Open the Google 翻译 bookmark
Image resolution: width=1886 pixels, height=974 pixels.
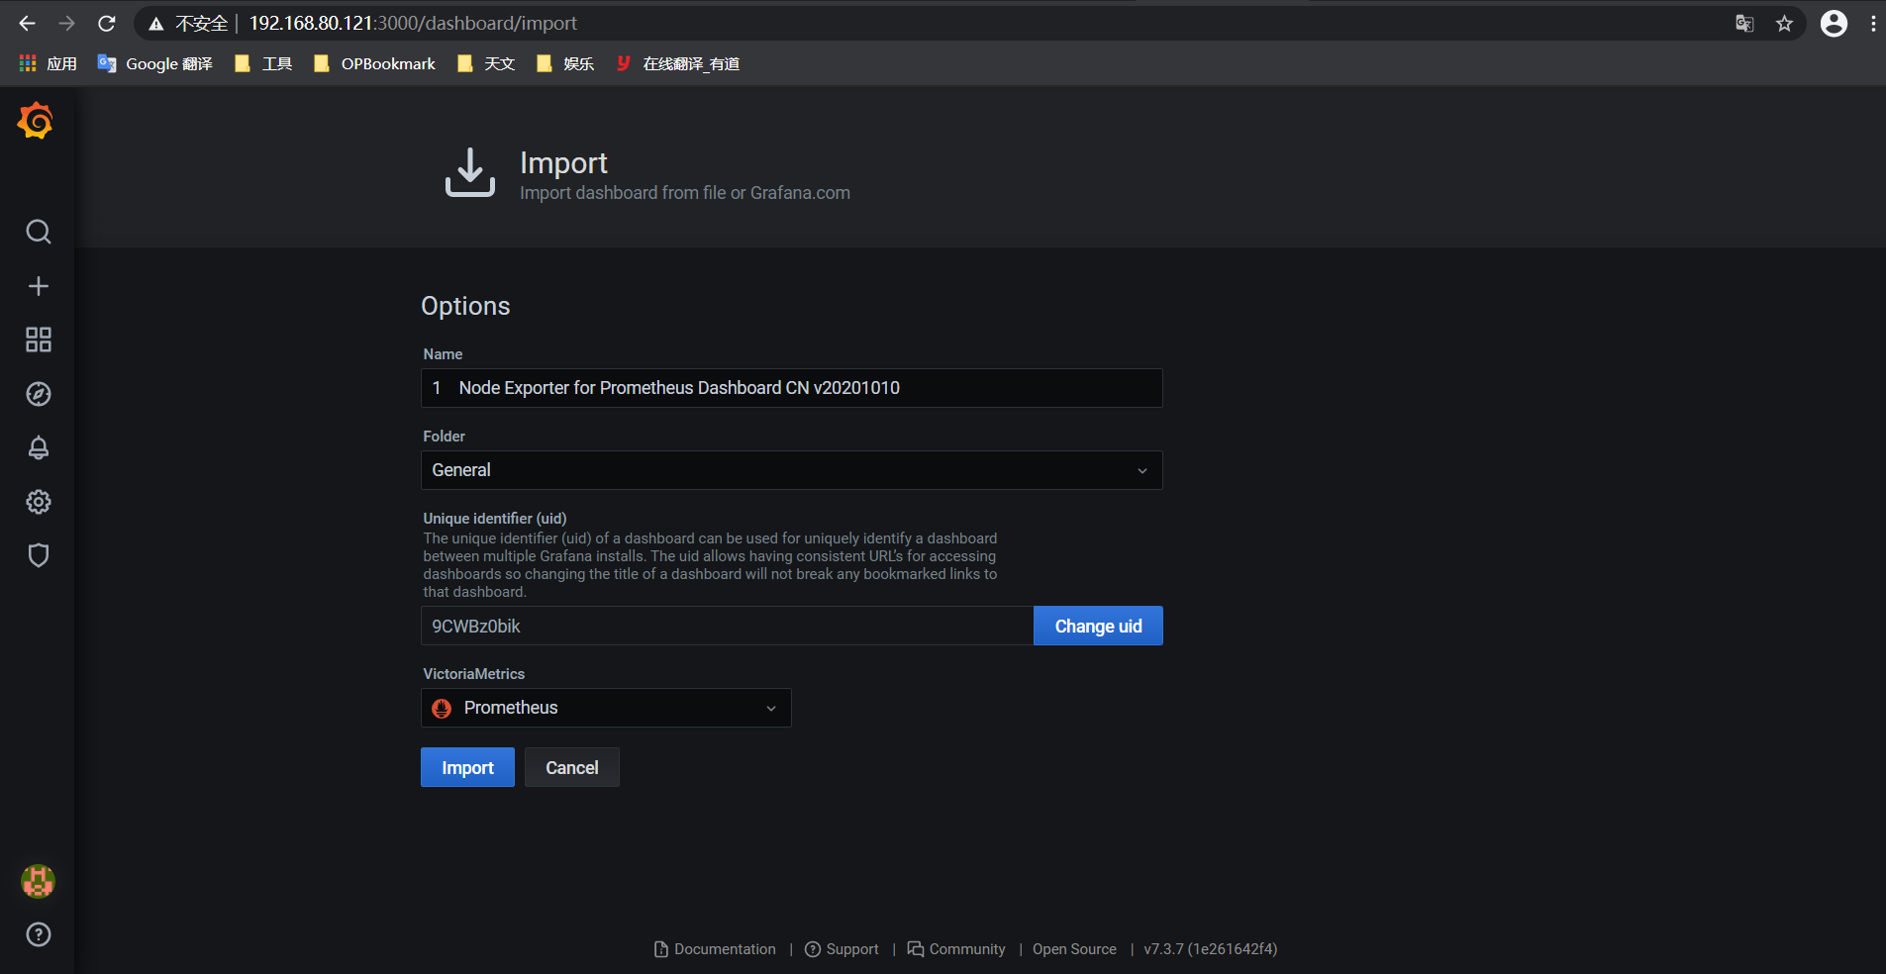pos(155,63)
